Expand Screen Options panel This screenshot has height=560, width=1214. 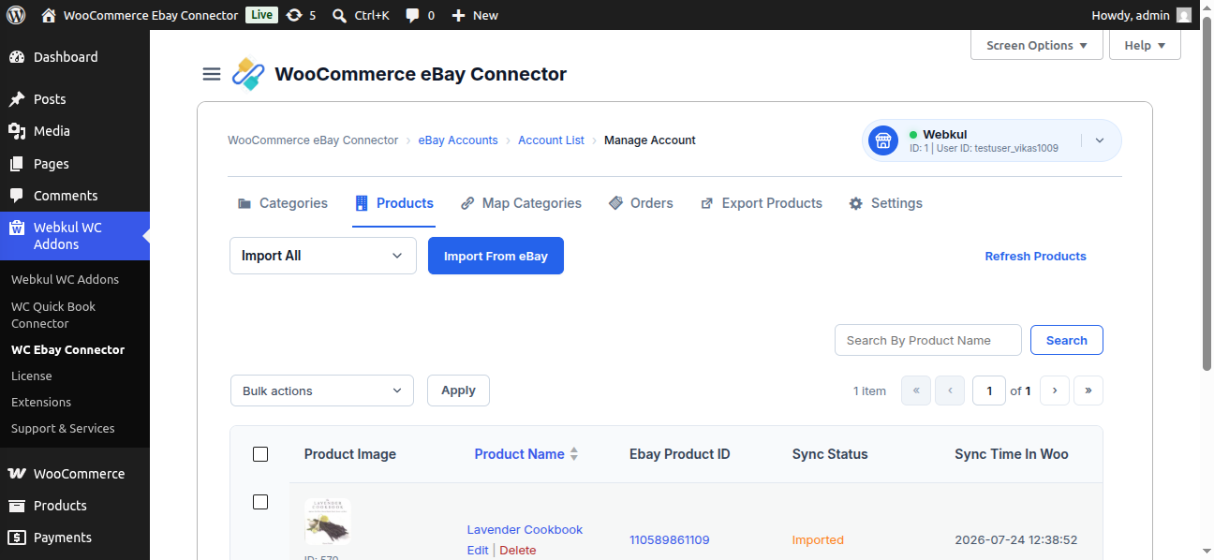1037,45
